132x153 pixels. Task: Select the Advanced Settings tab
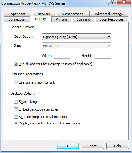click(x=109, y=14)
